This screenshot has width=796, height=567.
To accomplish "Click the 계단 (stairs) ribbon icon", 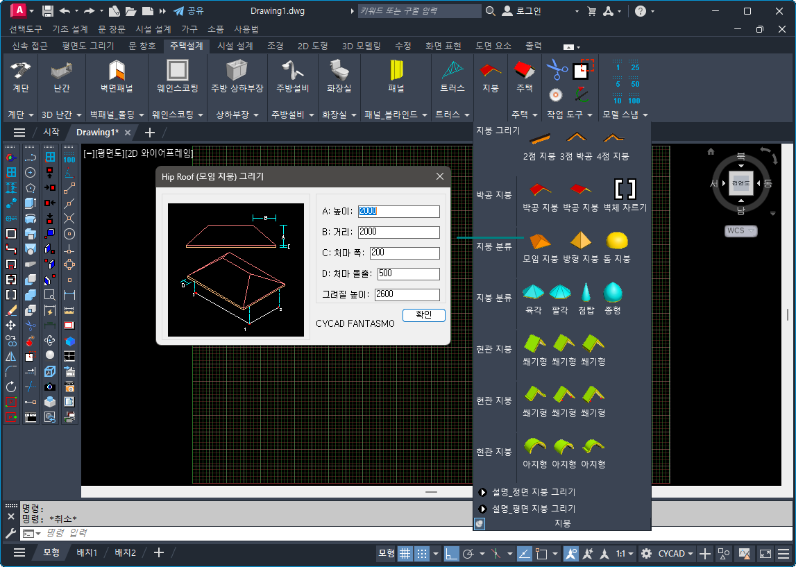I will tap(20, 76).
